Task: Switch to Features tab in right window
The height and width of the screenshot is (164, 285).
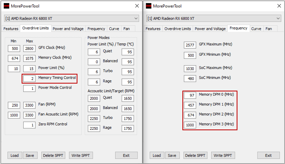Action: point(153,29)
